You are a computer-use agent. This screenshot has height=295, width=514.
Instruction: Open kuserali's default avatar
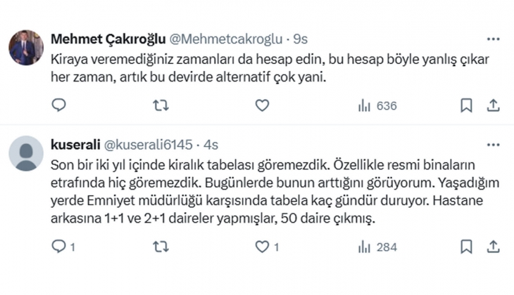click(26, 153)
